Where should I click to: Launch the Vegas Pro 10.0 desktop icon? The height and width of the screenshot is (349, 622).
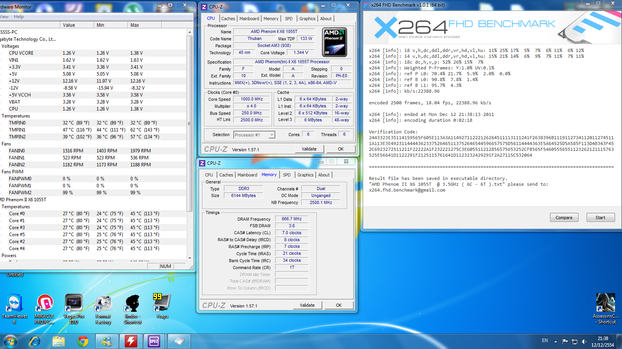point(73,309)
